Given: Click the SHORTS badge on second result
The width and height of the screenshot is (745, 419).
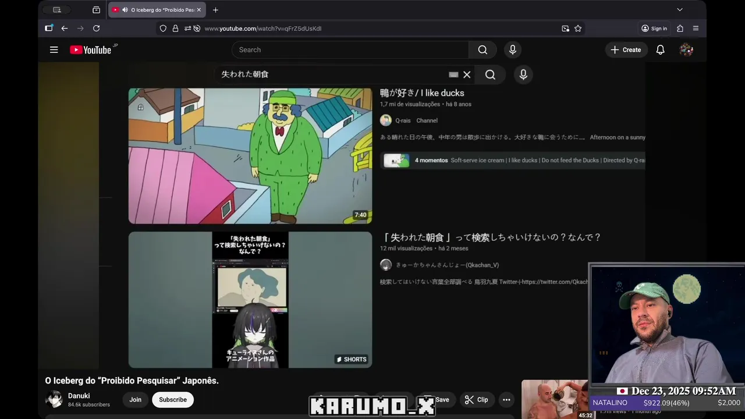Looking at the screenshot, I should tap(352, 359).
